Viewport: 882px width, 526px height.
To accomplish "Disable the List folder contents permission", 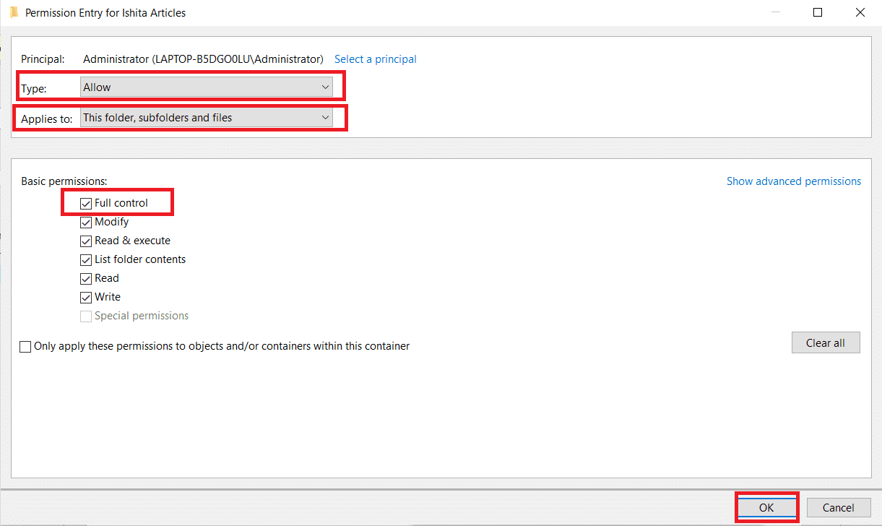I will click(86, 259).
